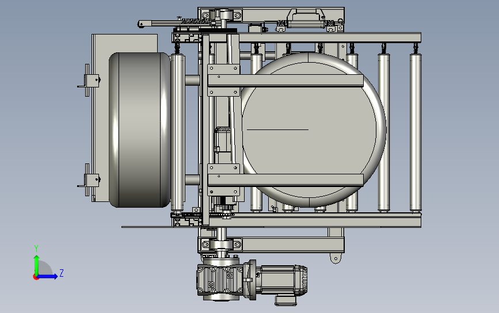The image size is (499, 313).
Task: Click the blue Z axis arrow of the triad
Action: (x=48, y=276)
